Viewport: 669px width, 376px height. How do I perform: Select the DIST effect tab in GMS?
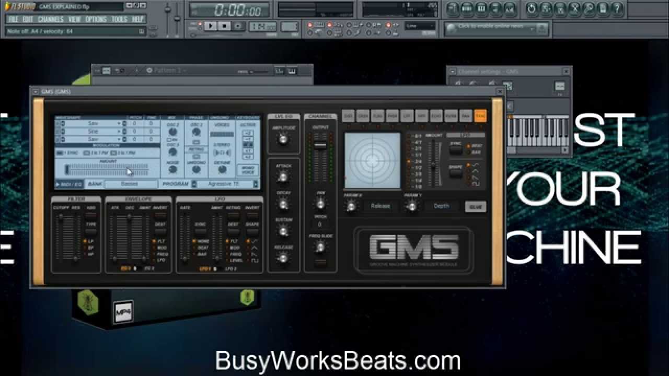tap(349, 116)
